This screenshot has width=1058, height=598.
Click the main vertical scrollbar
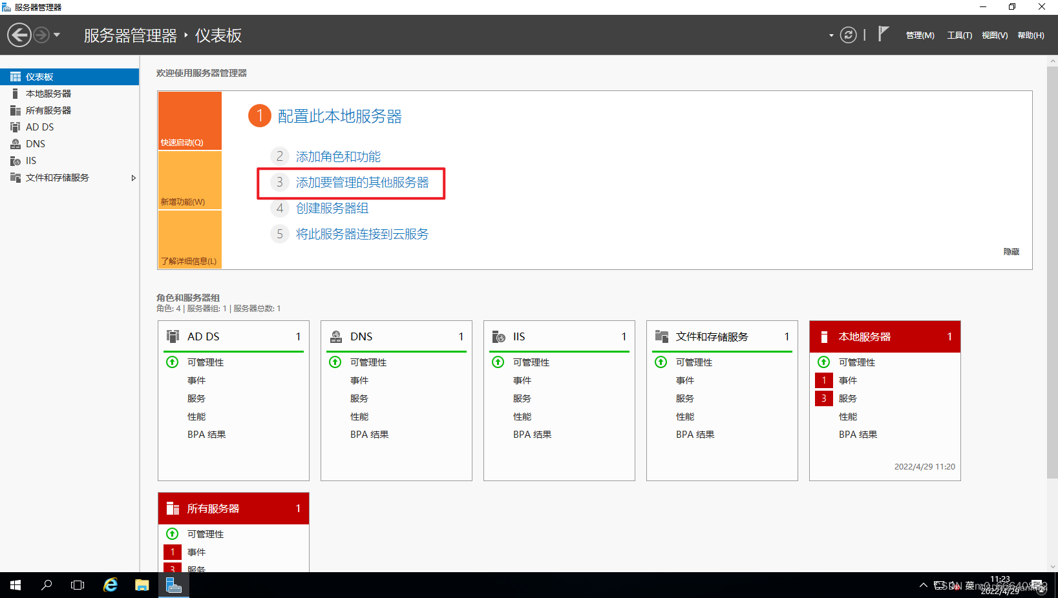point(1052,272)
